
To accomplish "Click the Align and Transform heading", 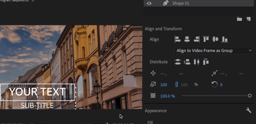I will pyautogui.click(x=163, y=29).
